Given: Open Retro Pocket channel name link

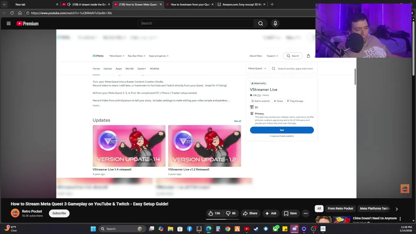Looking at the screenshot, I should coord(32,211).
